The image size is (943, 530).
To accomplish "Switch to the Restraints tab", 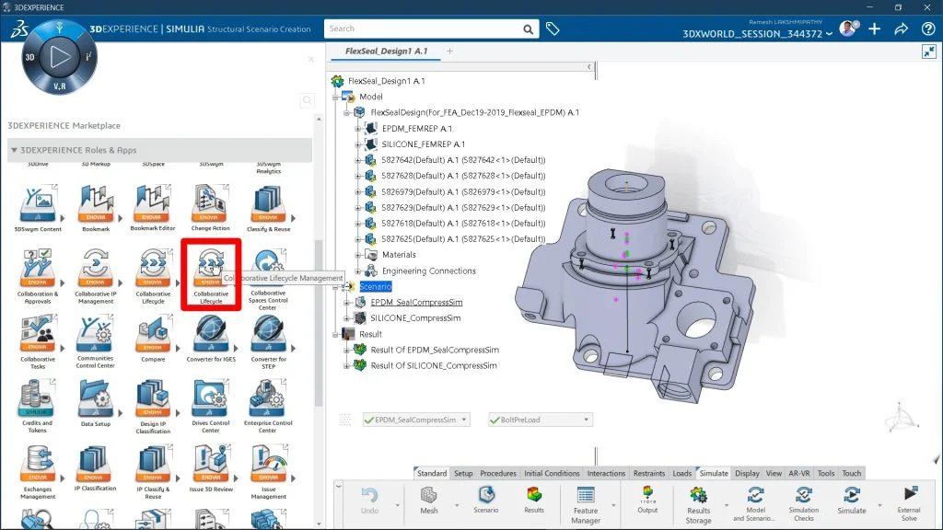I will [649, 473].
